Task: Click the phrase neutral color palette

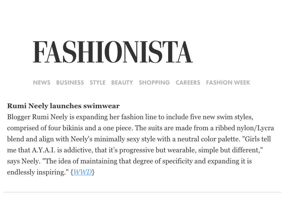Action: [210, 139]
